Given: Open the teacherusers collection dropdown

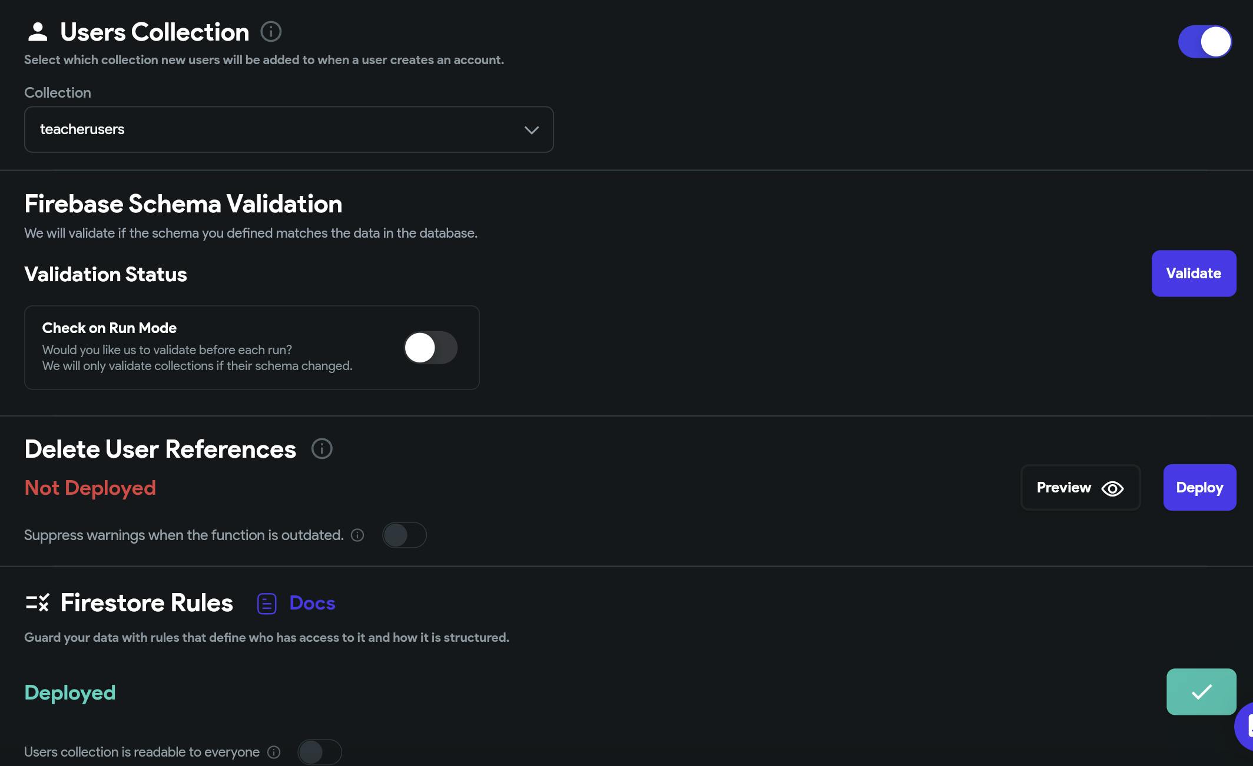Looking at the screenshot, I should (289, 129).
